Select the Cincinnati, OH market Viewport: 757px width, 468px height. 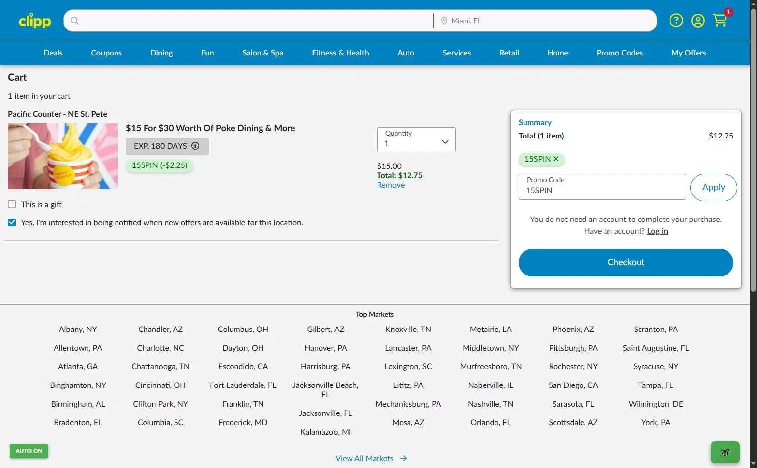coord(161,385)
